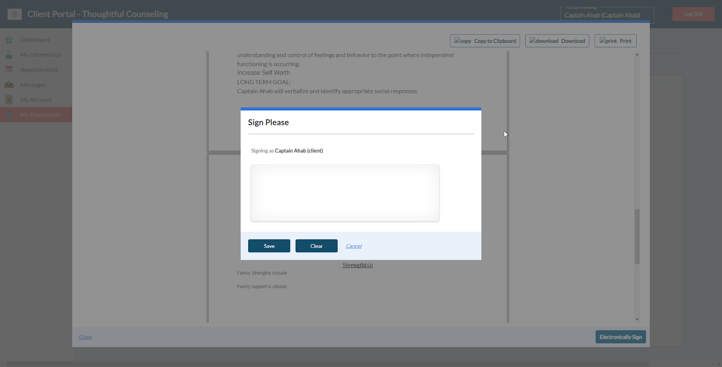Click the download icon in Download button
This screenshot has height=367, width=722.
[544, 41]
